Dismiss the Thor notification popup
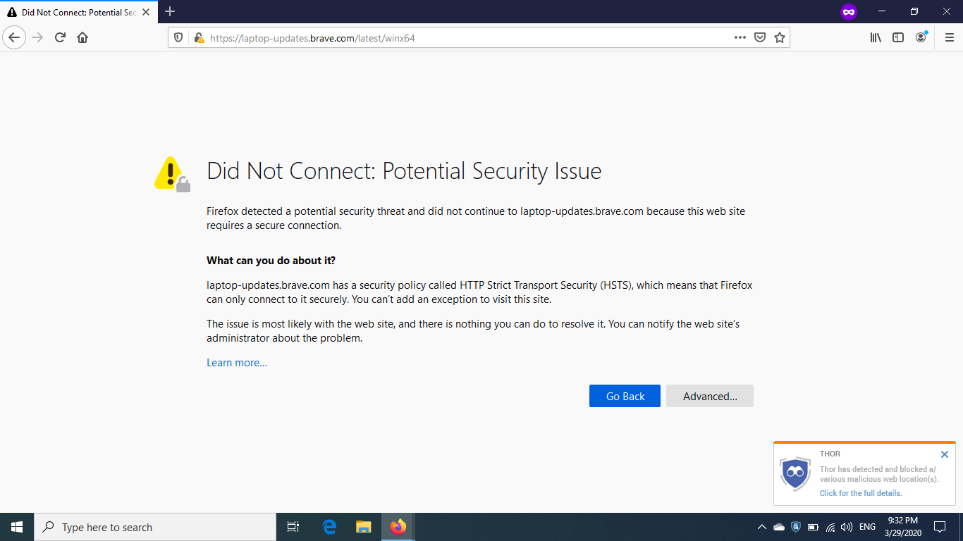Screen dimensions: 963x541 tap(945, 454)
